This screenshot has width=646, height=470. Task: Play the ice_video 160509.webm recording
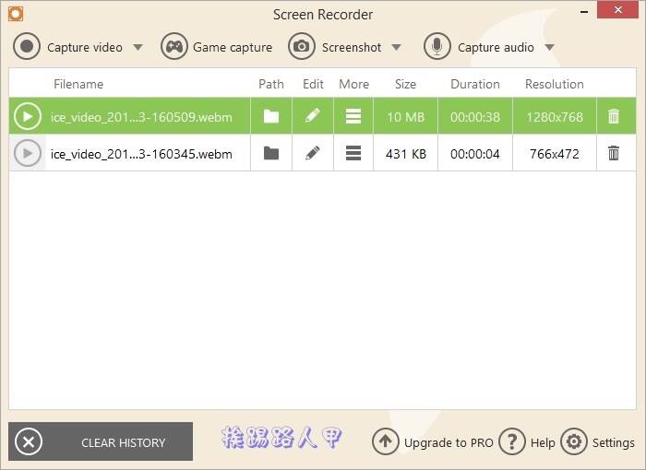[x=28, y=116]
